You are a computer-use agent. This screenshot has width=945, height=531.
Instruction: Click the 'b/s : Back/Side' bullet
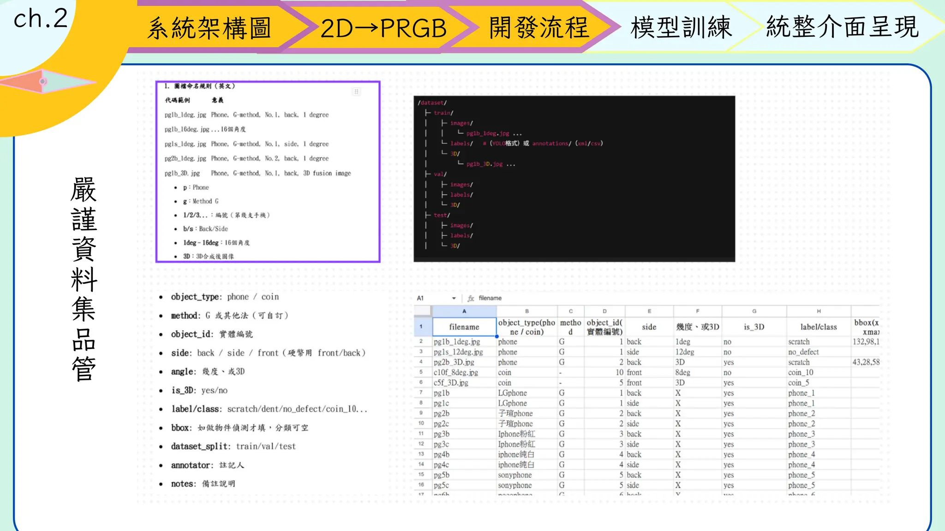click(205, 229)
